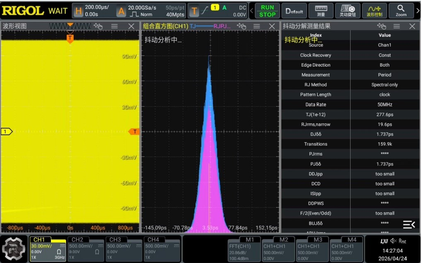Click the Data Rate value 50MHz
Image resolution: width=421 pixels, height=263 pixels.
click(x=385, y=105)
